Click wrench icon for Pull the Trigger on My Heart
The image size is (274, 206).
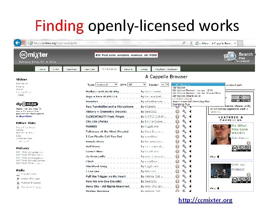click(x=184, y=176)
